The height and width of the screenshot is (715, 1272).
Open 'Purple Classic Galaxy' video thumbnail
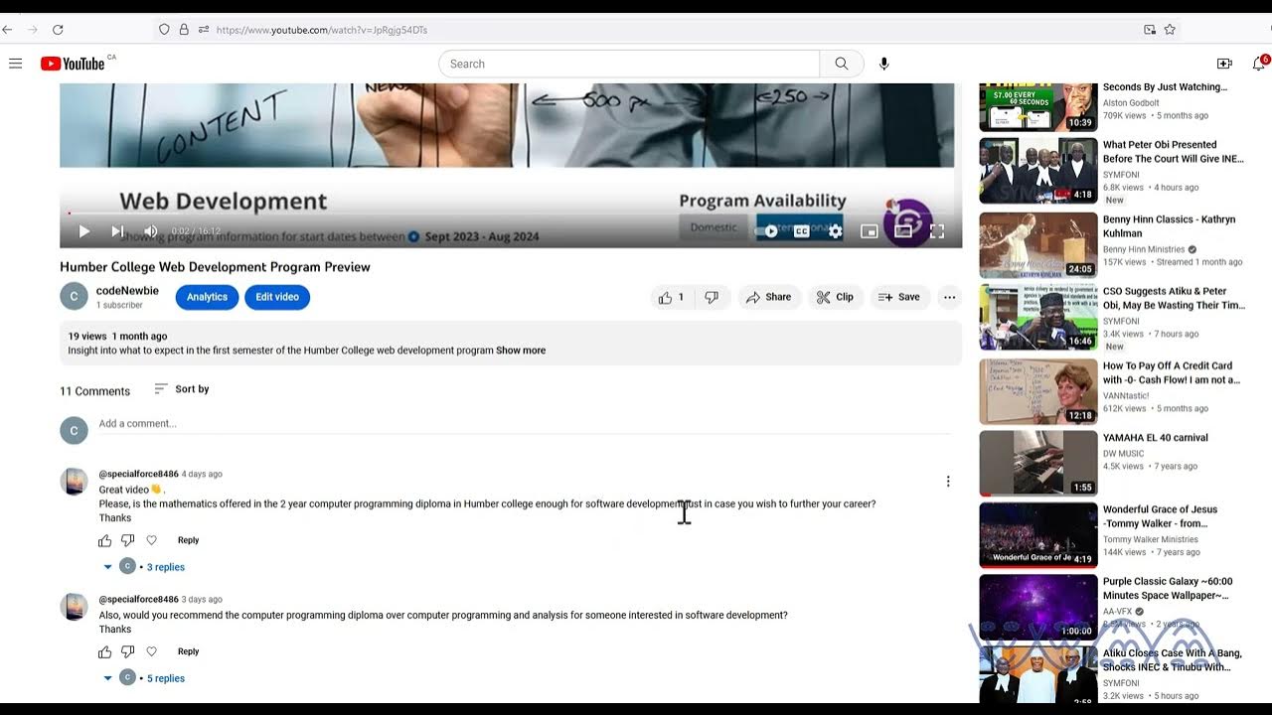click(1038, 608)
